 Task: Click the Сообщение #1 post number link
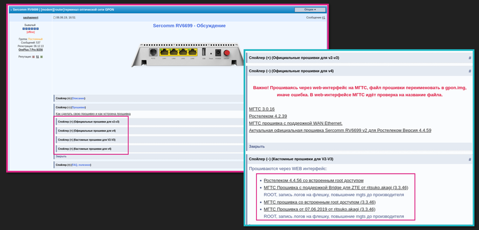click(323, 17)
